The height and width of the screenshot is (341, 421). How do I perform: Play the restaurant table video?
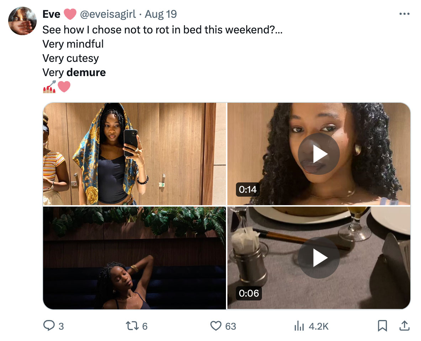click(x=319, y=257)
